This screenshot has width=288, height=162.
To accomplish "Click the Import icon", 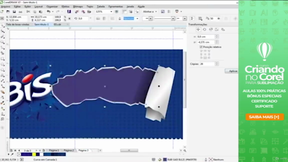I will pyautogui.click(x=77, y=12).
